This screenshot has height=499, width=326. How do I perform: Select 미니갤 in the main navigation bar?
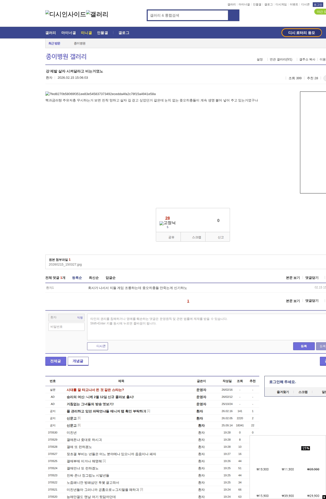[86, 33]
